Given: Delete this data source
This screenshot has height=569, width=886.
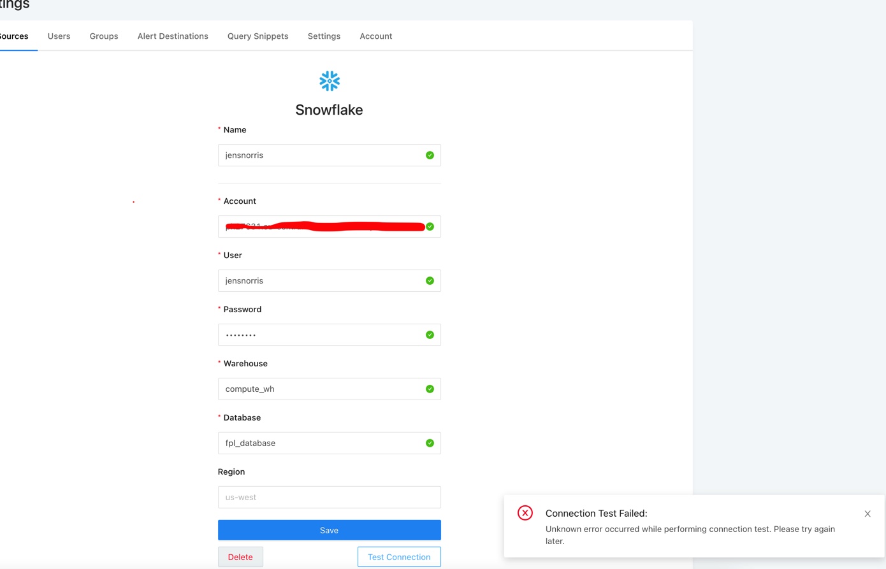Looking at the screenshot, I should point(240,557).
